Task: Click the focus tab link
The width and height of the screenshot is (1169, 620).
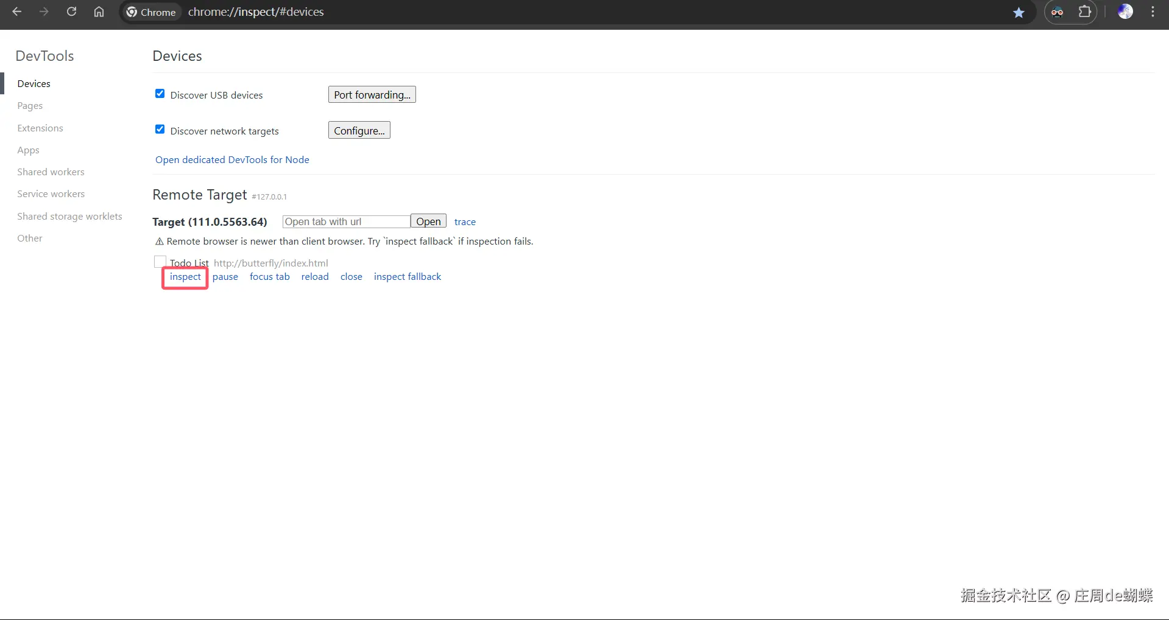Action: [270, 277]
